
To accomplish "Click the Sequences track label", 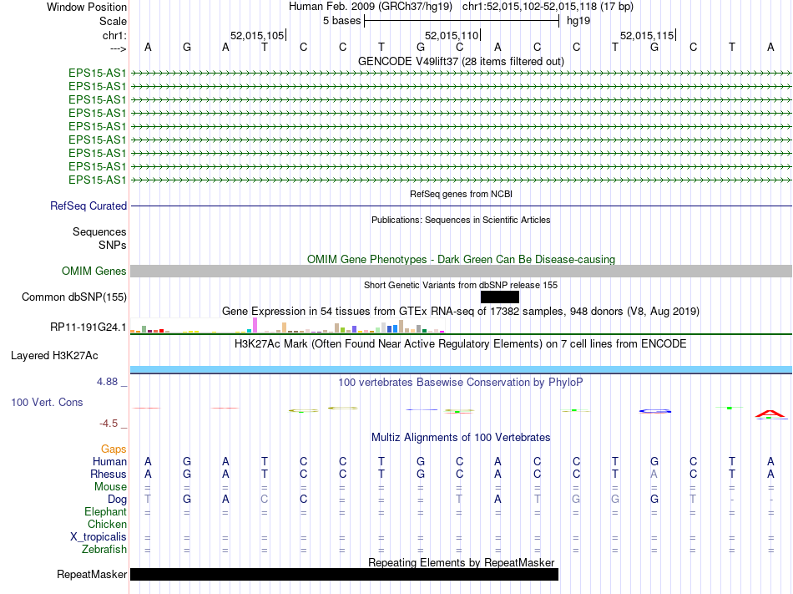I will [x=99, y=231].
